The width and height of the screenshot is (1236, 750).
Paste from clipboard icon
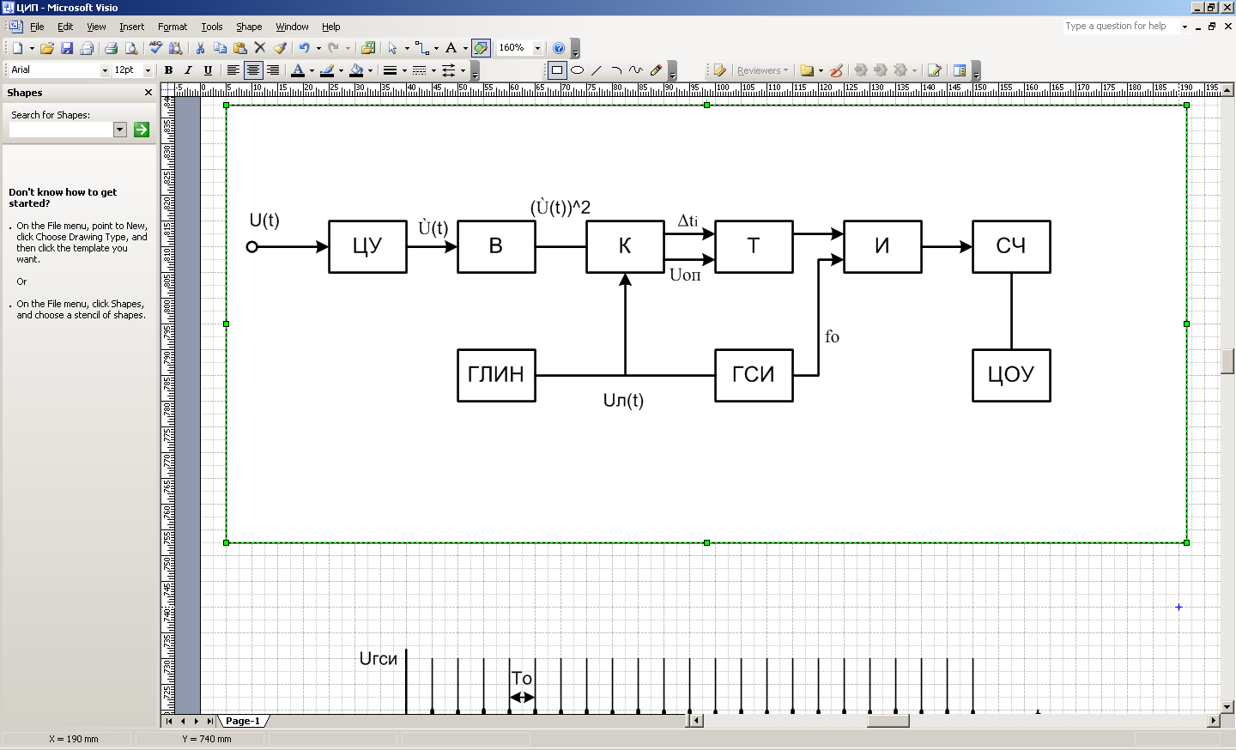240,48
